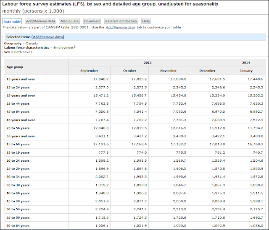The height and width of the screenshot is (230, 269).
Task: Click the 1,911.5 January value
Action: click(256, 193)
